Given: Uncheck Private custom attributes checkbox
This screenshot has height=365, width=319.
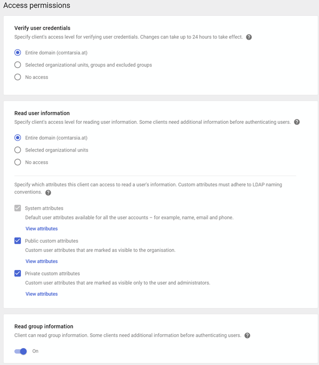Looking at the screenshot, I should [x=18, y=273].
